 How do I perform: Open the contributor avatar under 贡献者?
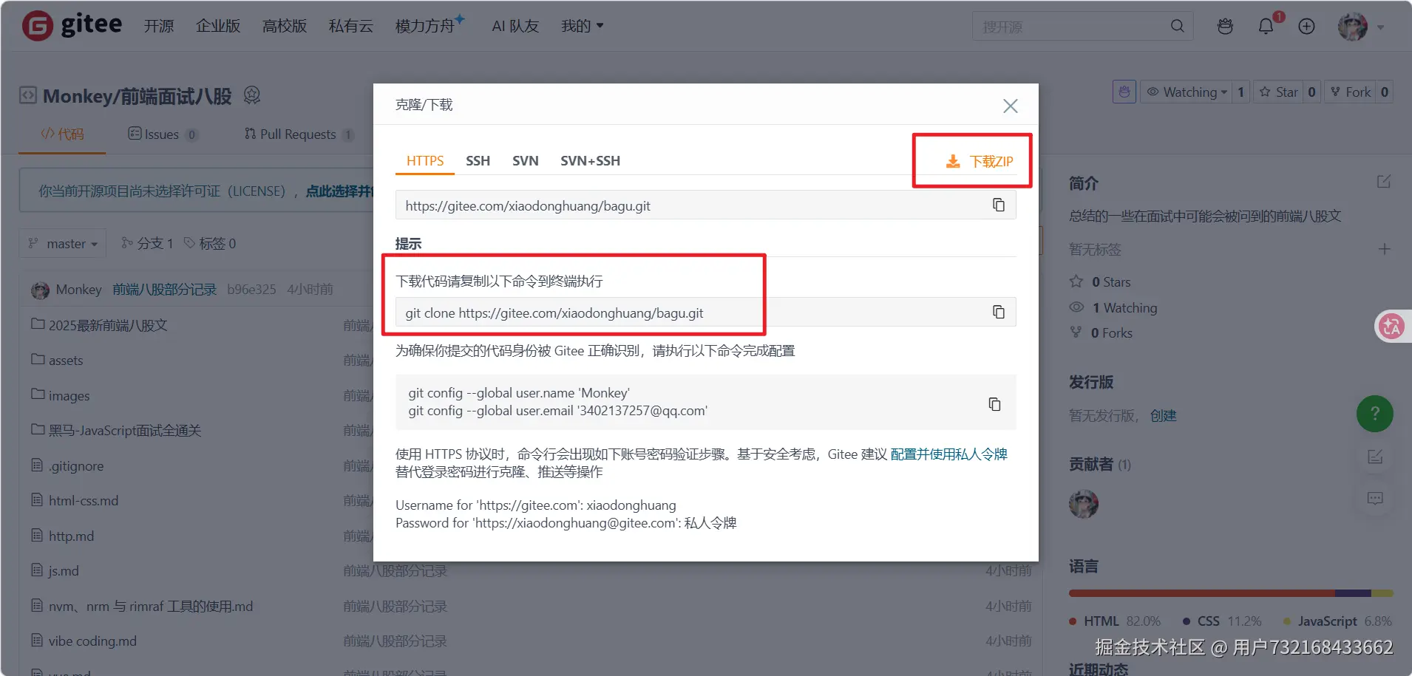point(1083,504)
